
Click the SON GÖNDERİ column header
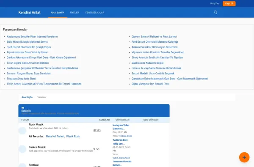tap(151, 120)
